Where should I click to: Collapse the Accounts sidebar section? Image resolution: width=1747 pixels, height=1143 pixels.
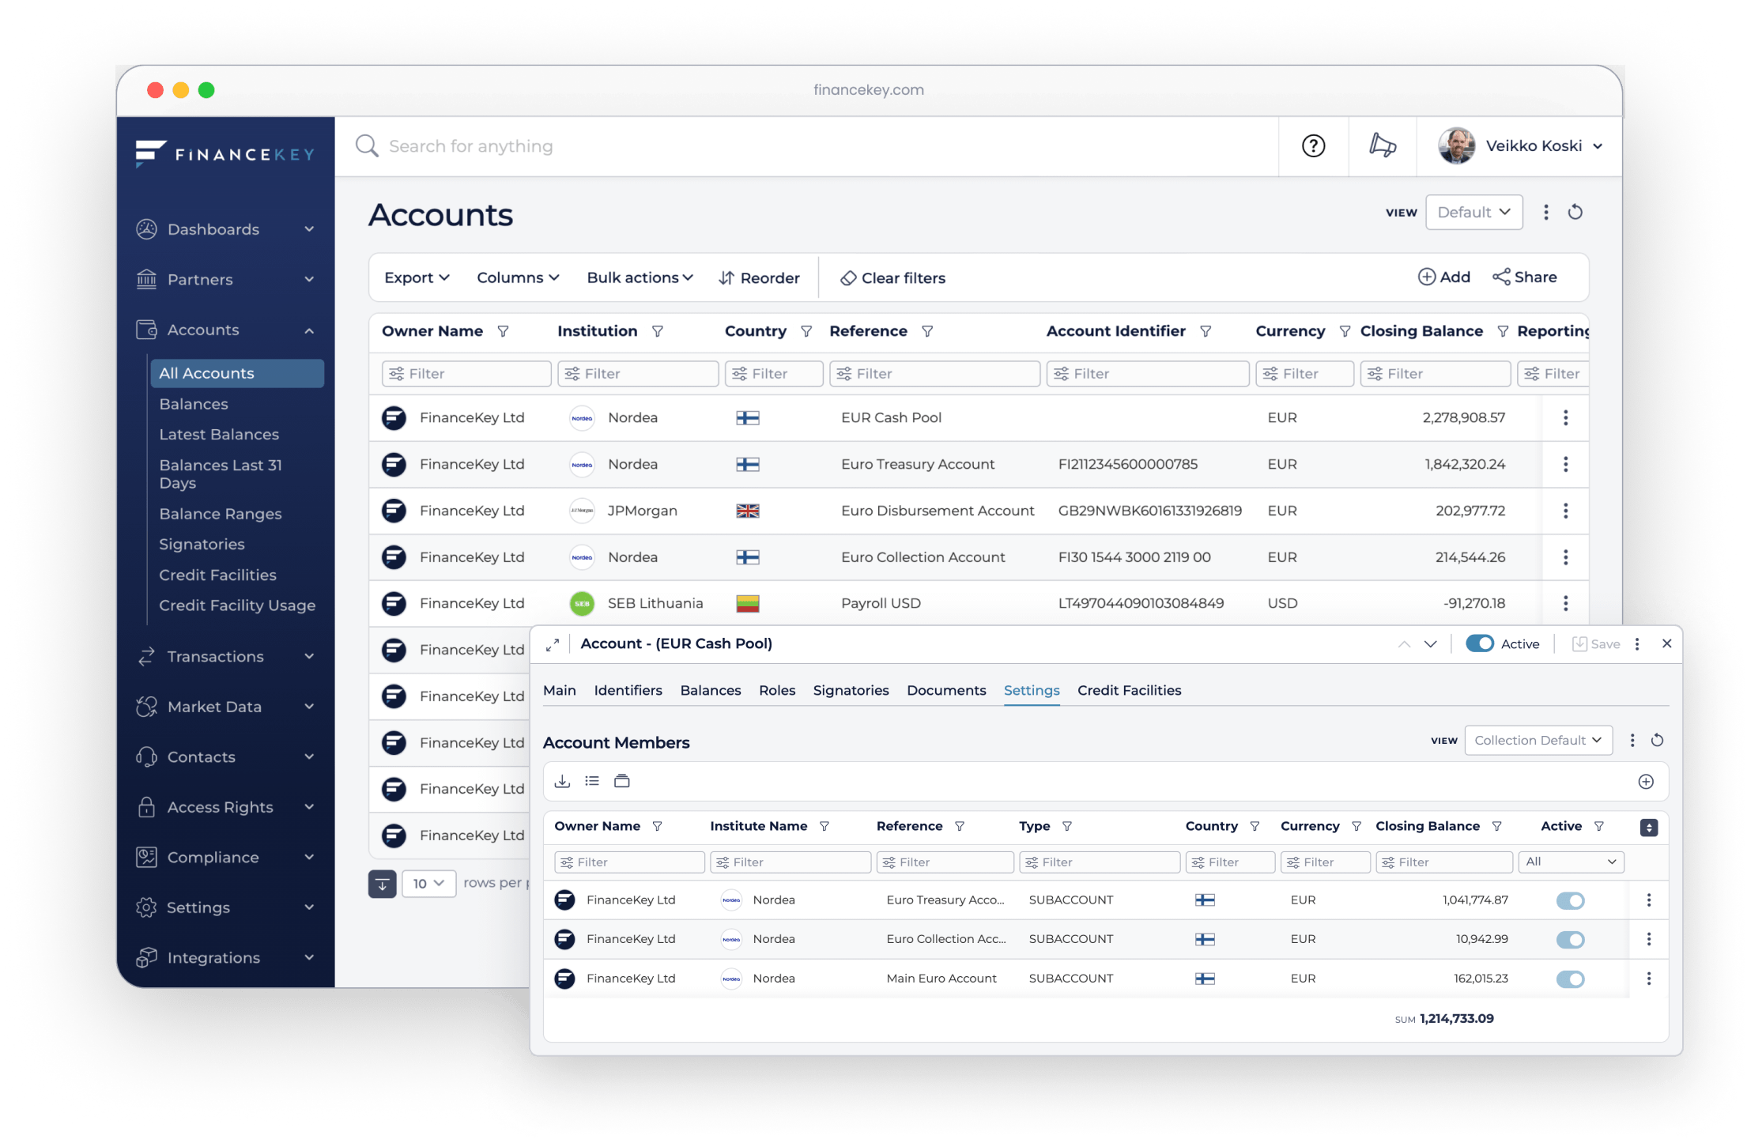226,330
